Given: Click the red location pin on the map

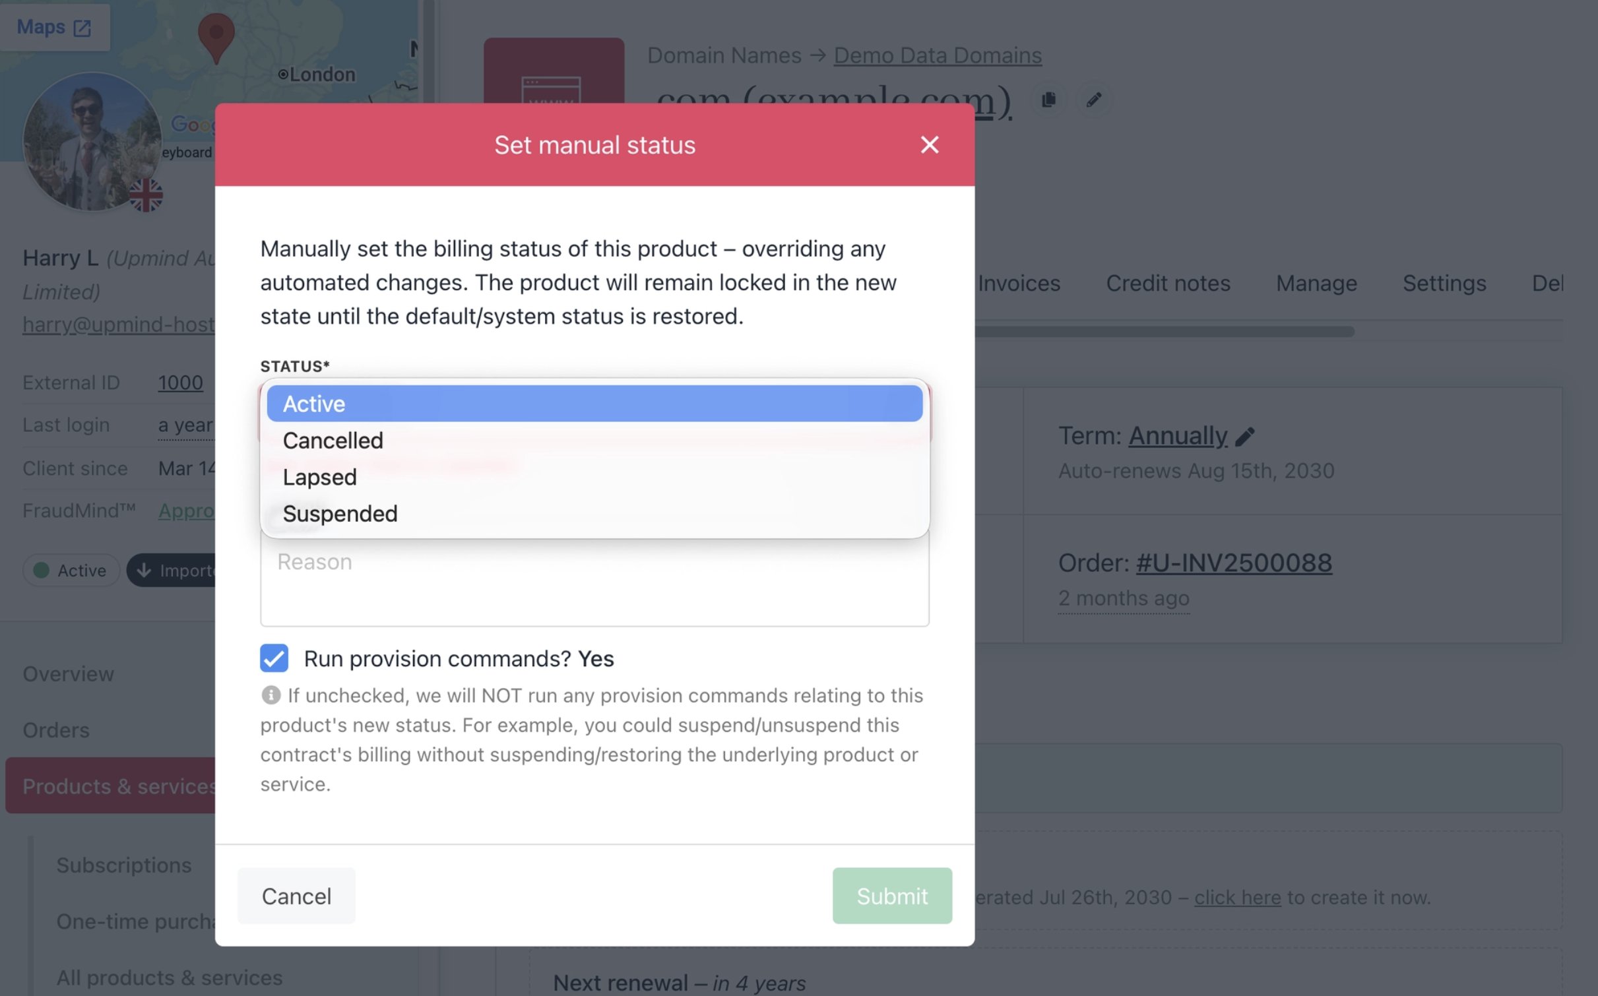Looking at the screenshot, I should pos(216,37).
